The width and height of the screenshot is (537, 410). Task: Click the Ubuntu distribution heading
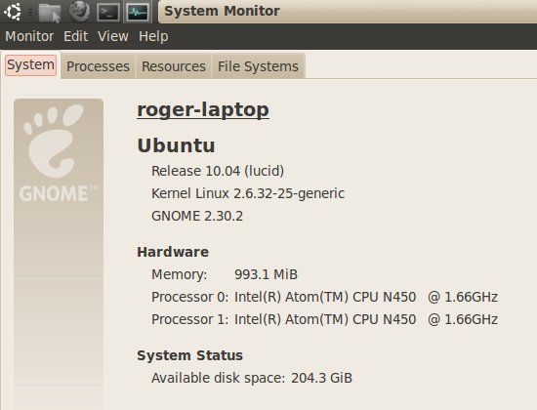(x=177, y=145)
